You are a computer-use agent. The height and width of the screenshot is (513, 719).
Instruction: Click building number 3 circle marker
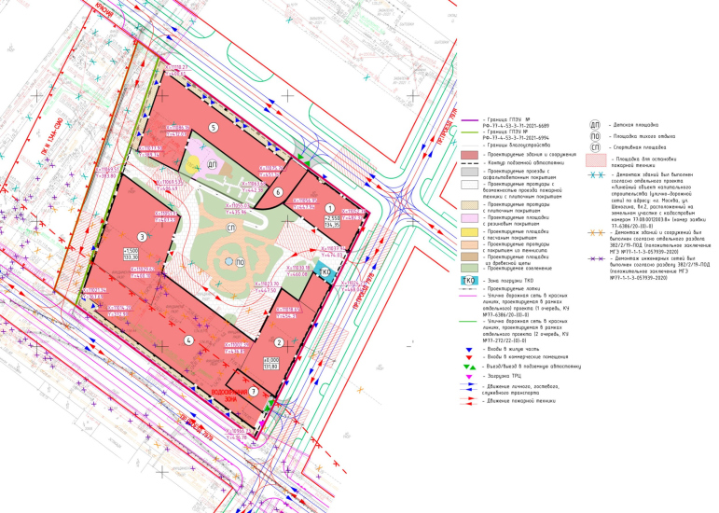pos(142,238)
